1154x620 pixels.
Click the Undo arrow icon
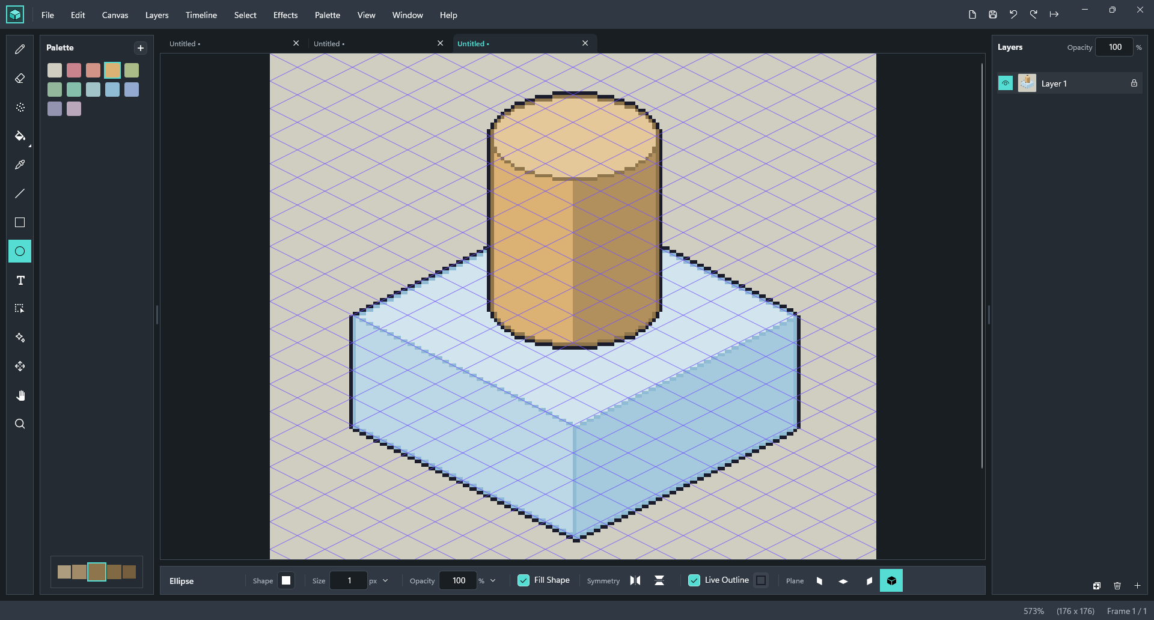click(1013, 14)
